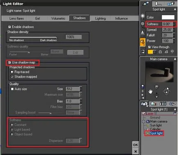Collapse the Spot light (1) browser panel triangle
The image size is (178, 155).
(x=175, y=109)
